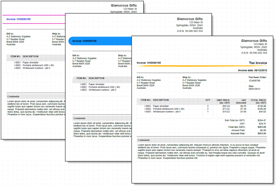Image resolution: width=277 pixels, height=187 pixels.
Task: Click the 'Due:' label on front invoice
Action: point(251,86)
